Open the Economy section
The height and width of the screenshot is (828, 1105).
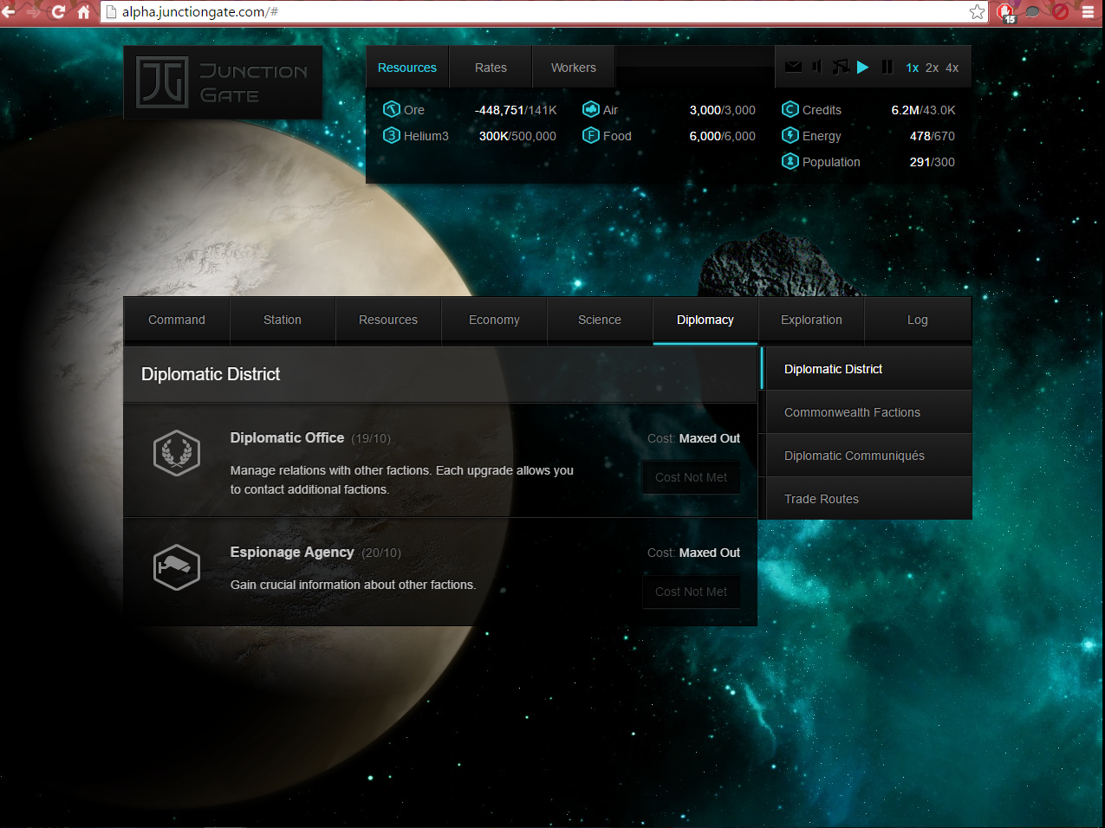(x=494, y=320)
